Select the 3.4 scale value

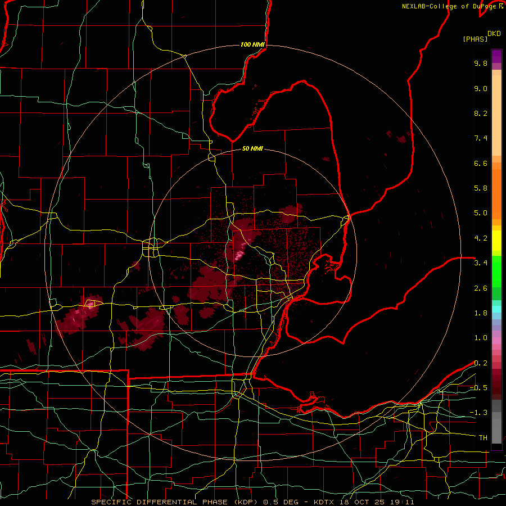(x=481, y=263)
